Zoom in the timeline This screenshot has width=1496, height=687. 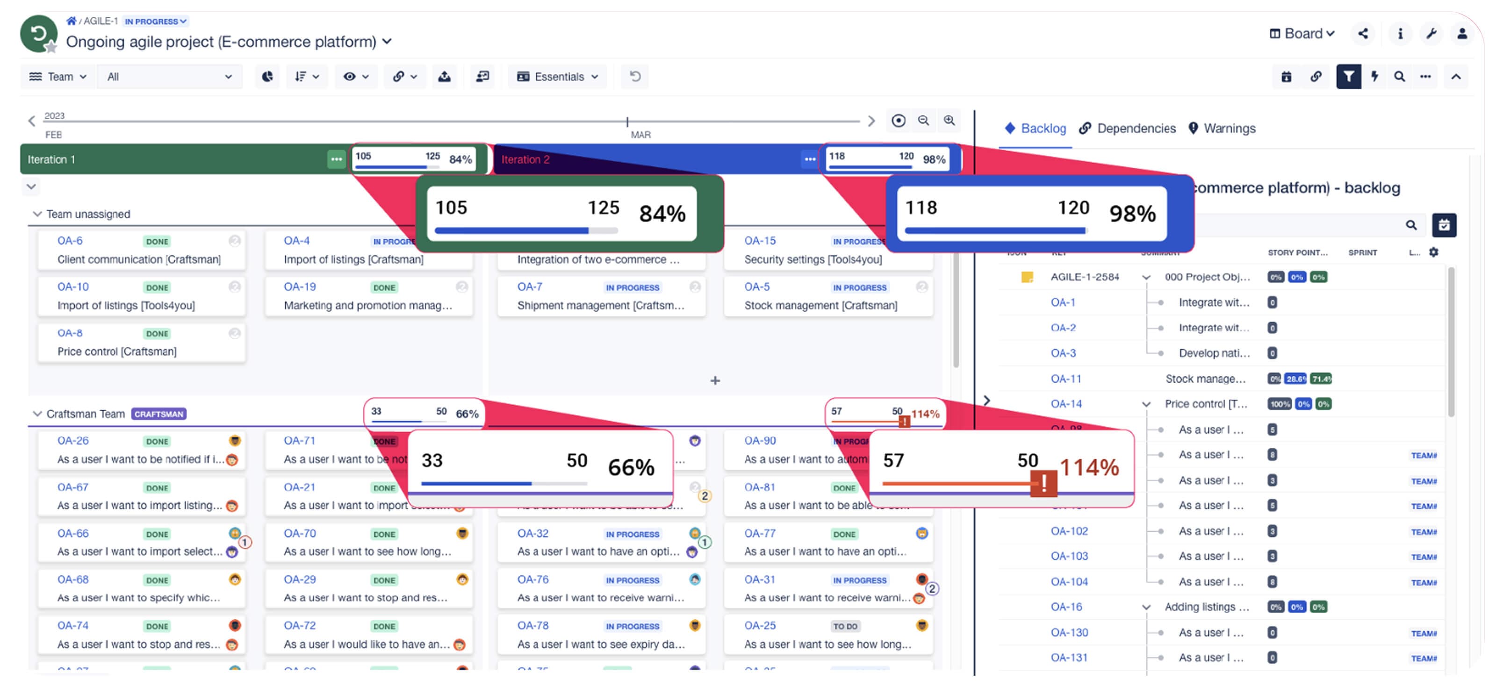click(x=949, y=121)
